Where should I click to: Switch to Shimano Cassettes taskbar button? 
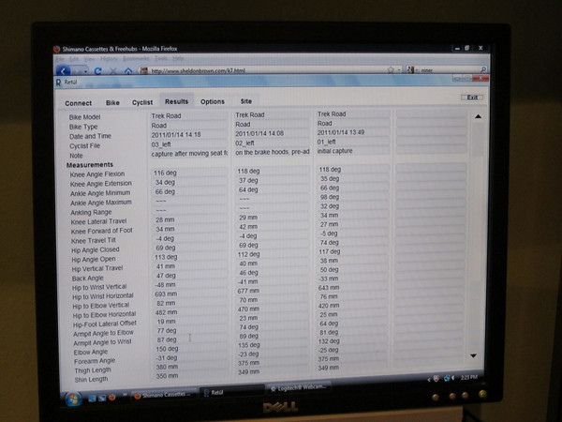click(163, 395)
